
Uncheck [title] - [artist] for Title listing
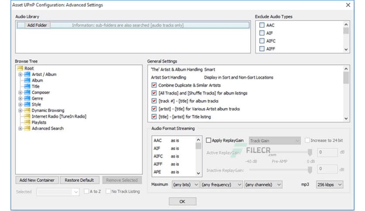[x=154, y=117]
